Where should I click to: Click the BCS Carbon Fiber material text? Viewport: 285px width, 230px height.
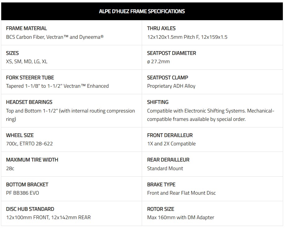coord(55,37)
